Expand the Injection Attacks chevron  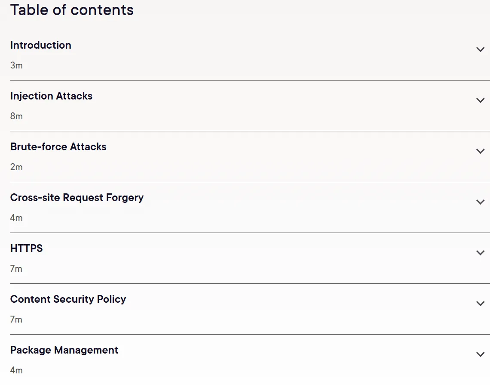click(x=480, y=100)
